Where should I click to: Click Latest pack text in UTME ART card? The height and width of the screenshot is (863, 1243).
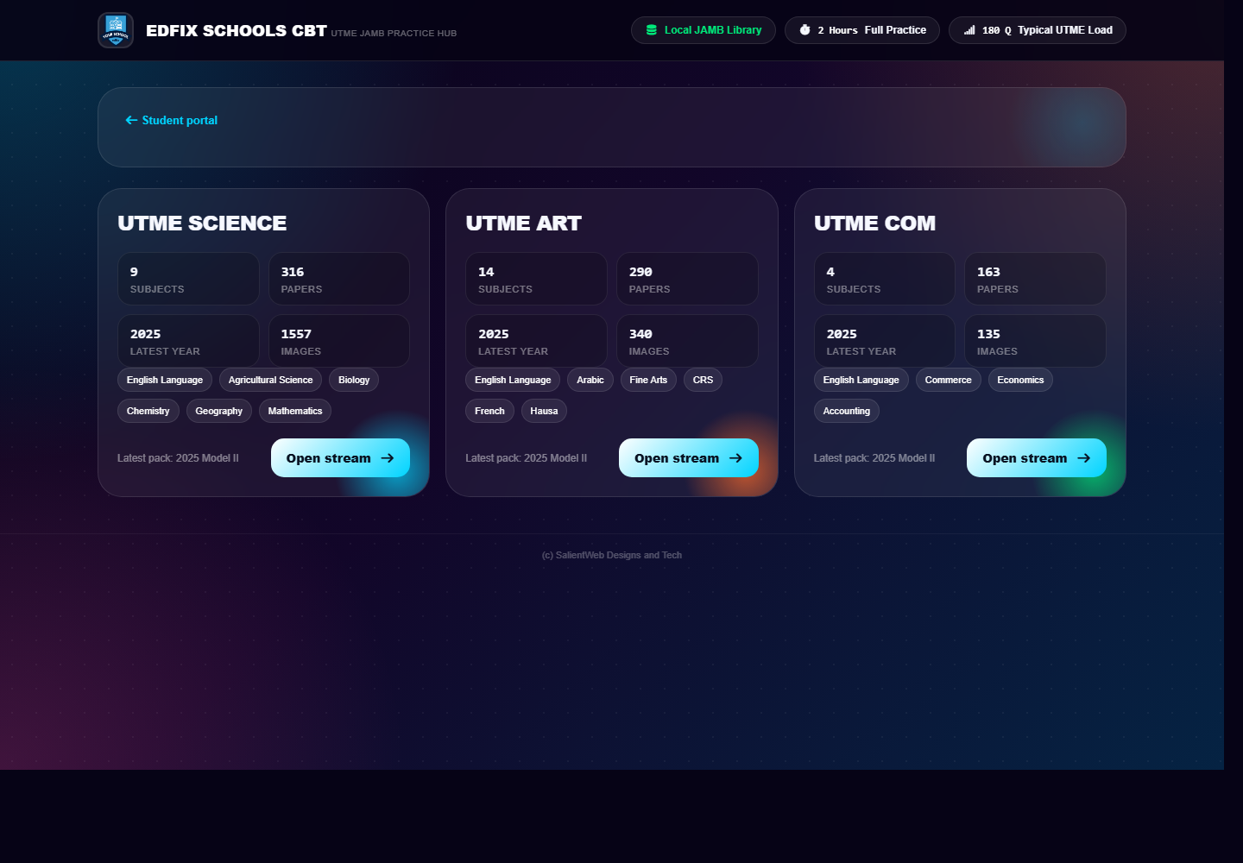pyautogui.click(x=526, y=458)
